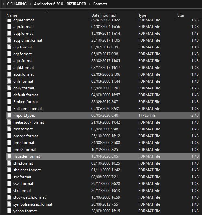Expand the chevron after 0.SHARING breadcrumb

[x=30, y=4]
